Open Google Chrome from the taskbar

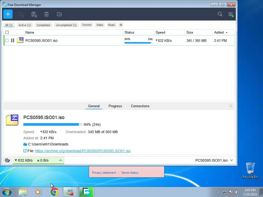[54, 192]
